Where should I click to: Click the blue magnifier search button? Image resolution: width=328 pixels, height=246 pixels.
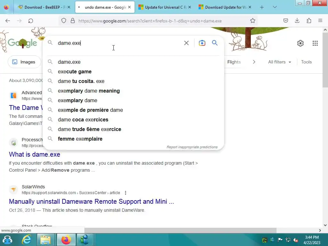[x=215, y=43]
